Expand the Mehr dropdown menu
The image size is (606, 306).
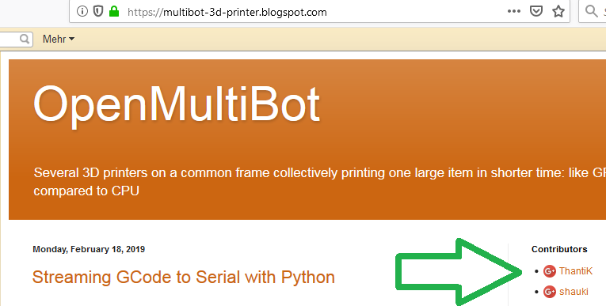(x=59, y=39)
